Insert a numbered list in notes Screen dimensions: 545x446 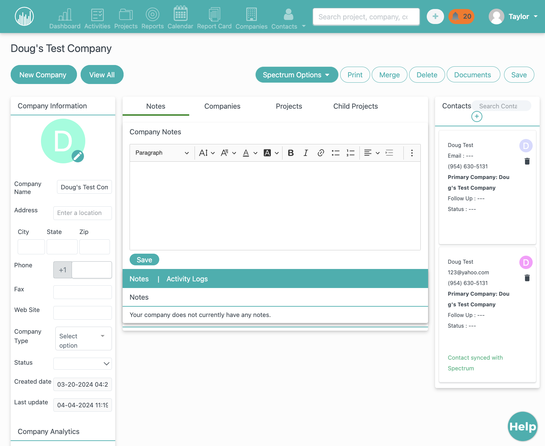pos(350,153)
